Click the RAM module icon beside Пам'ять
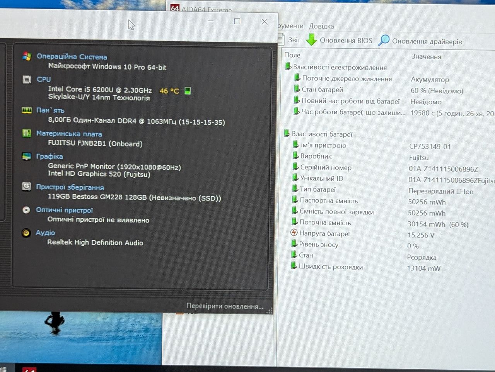This screenshot has height=372, width=495. coord(27,110)
